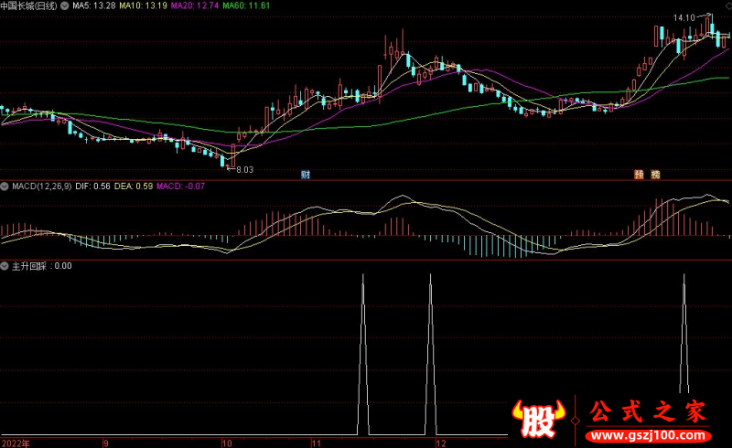Click the 榜 ranking marker icon

[655, 175]
